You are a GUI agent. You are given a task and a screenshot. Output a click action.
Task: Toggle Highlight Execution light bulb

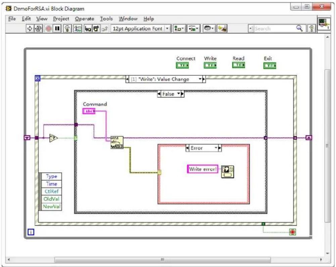coord(67,29)
